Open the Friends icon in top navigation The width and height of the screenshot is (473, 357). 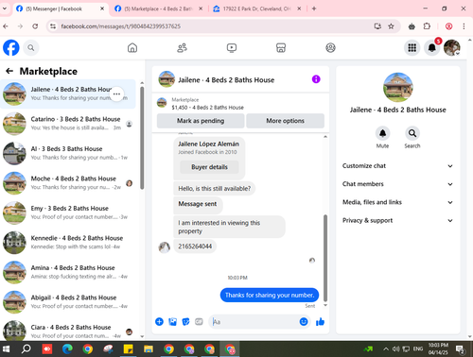click(x=182, y=48)
